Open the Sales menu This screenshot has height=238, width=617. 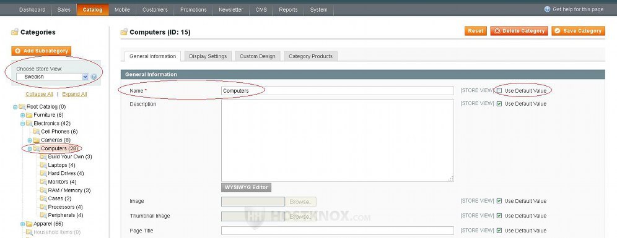tap(64, 10)
